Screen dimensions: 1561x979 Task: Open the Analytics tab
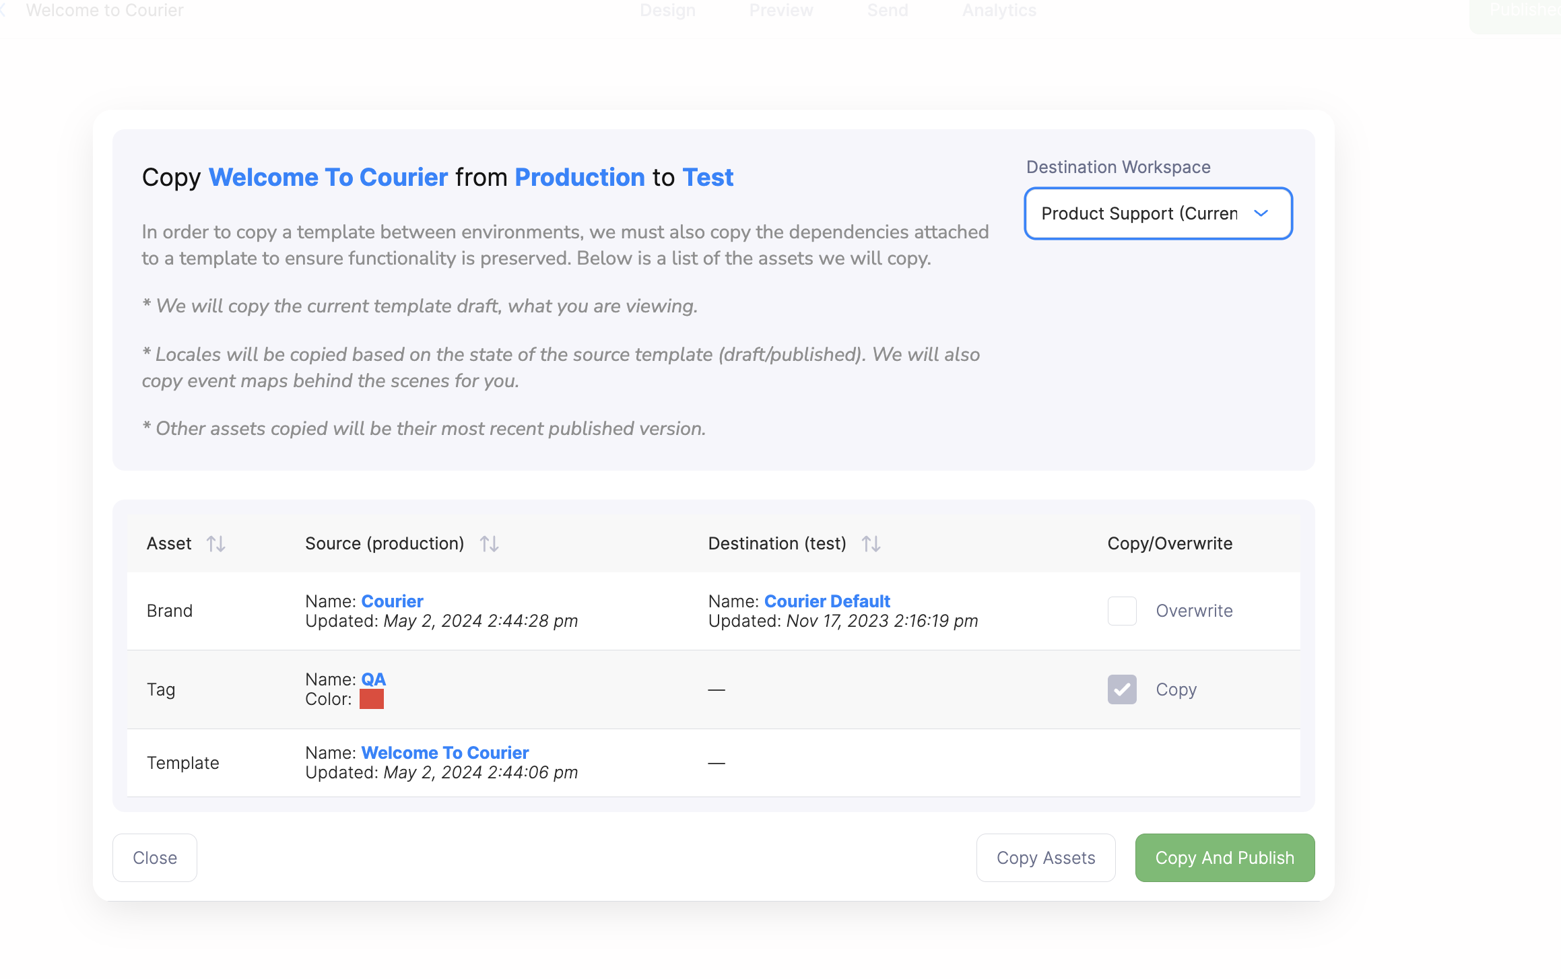999,10
